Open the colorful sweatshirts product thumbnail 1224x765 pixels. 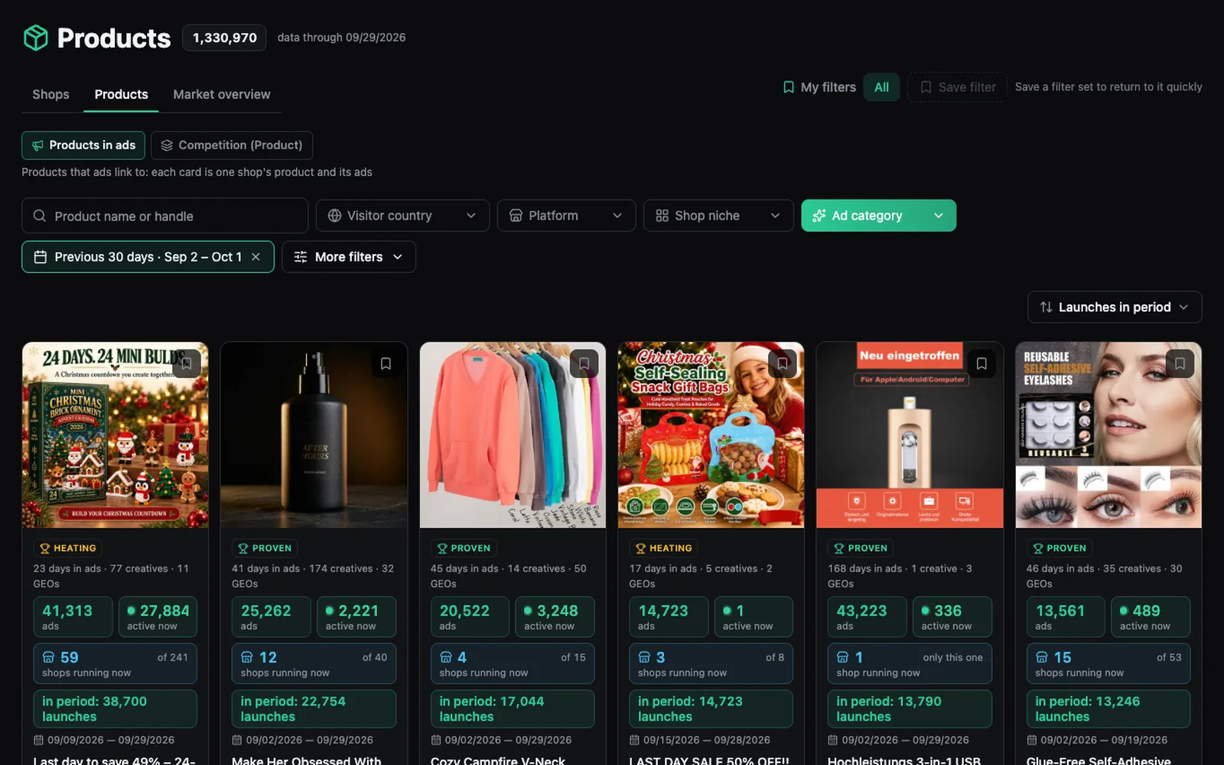513,435
